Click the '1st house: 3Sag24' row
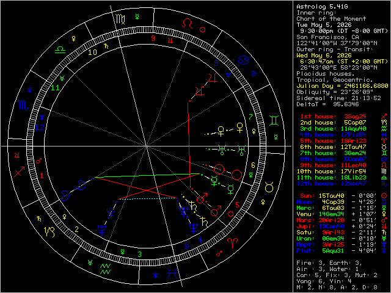 click(x=343, y=117)
